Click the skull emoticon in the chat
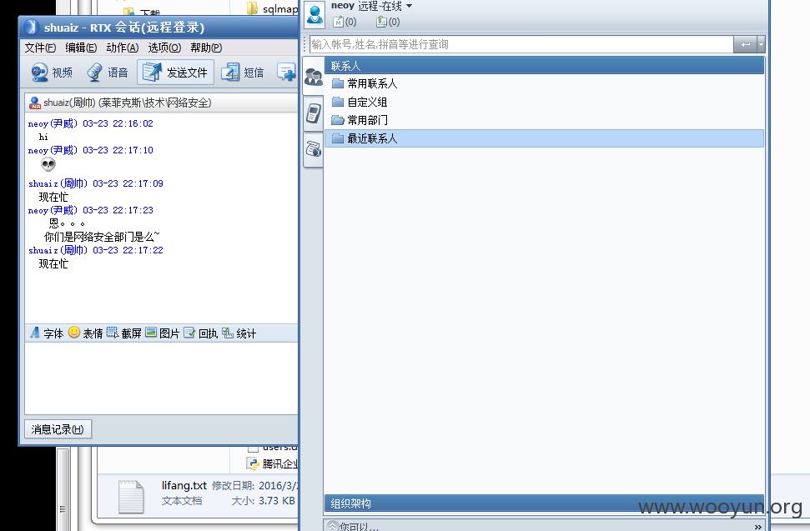Screen dimensions: 810x531 click(x=48, y=164)
